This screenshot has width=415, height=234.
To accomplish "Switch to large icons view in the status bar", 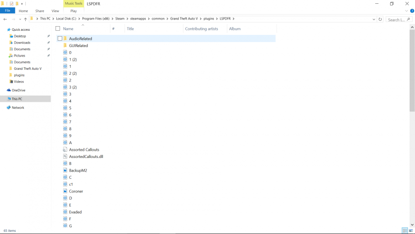I will point(411,231).
